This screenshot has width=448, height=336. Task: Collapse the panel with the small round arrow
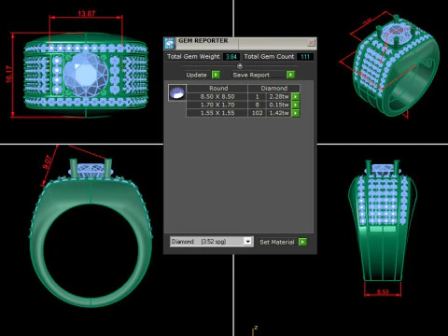(x=240, y=66)
